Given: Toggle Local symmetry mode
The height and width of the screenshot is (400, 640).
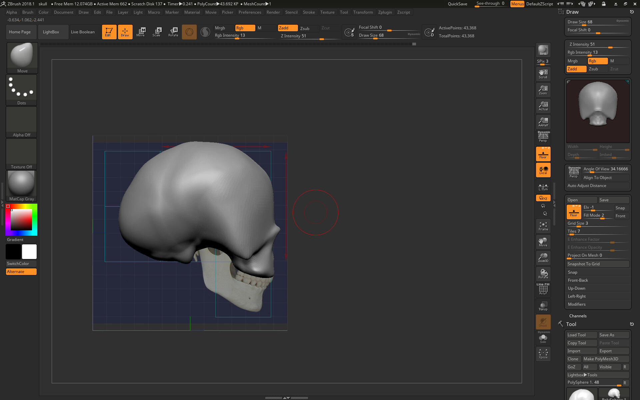Looking at the screenshot, I should (x=543, y=170).
